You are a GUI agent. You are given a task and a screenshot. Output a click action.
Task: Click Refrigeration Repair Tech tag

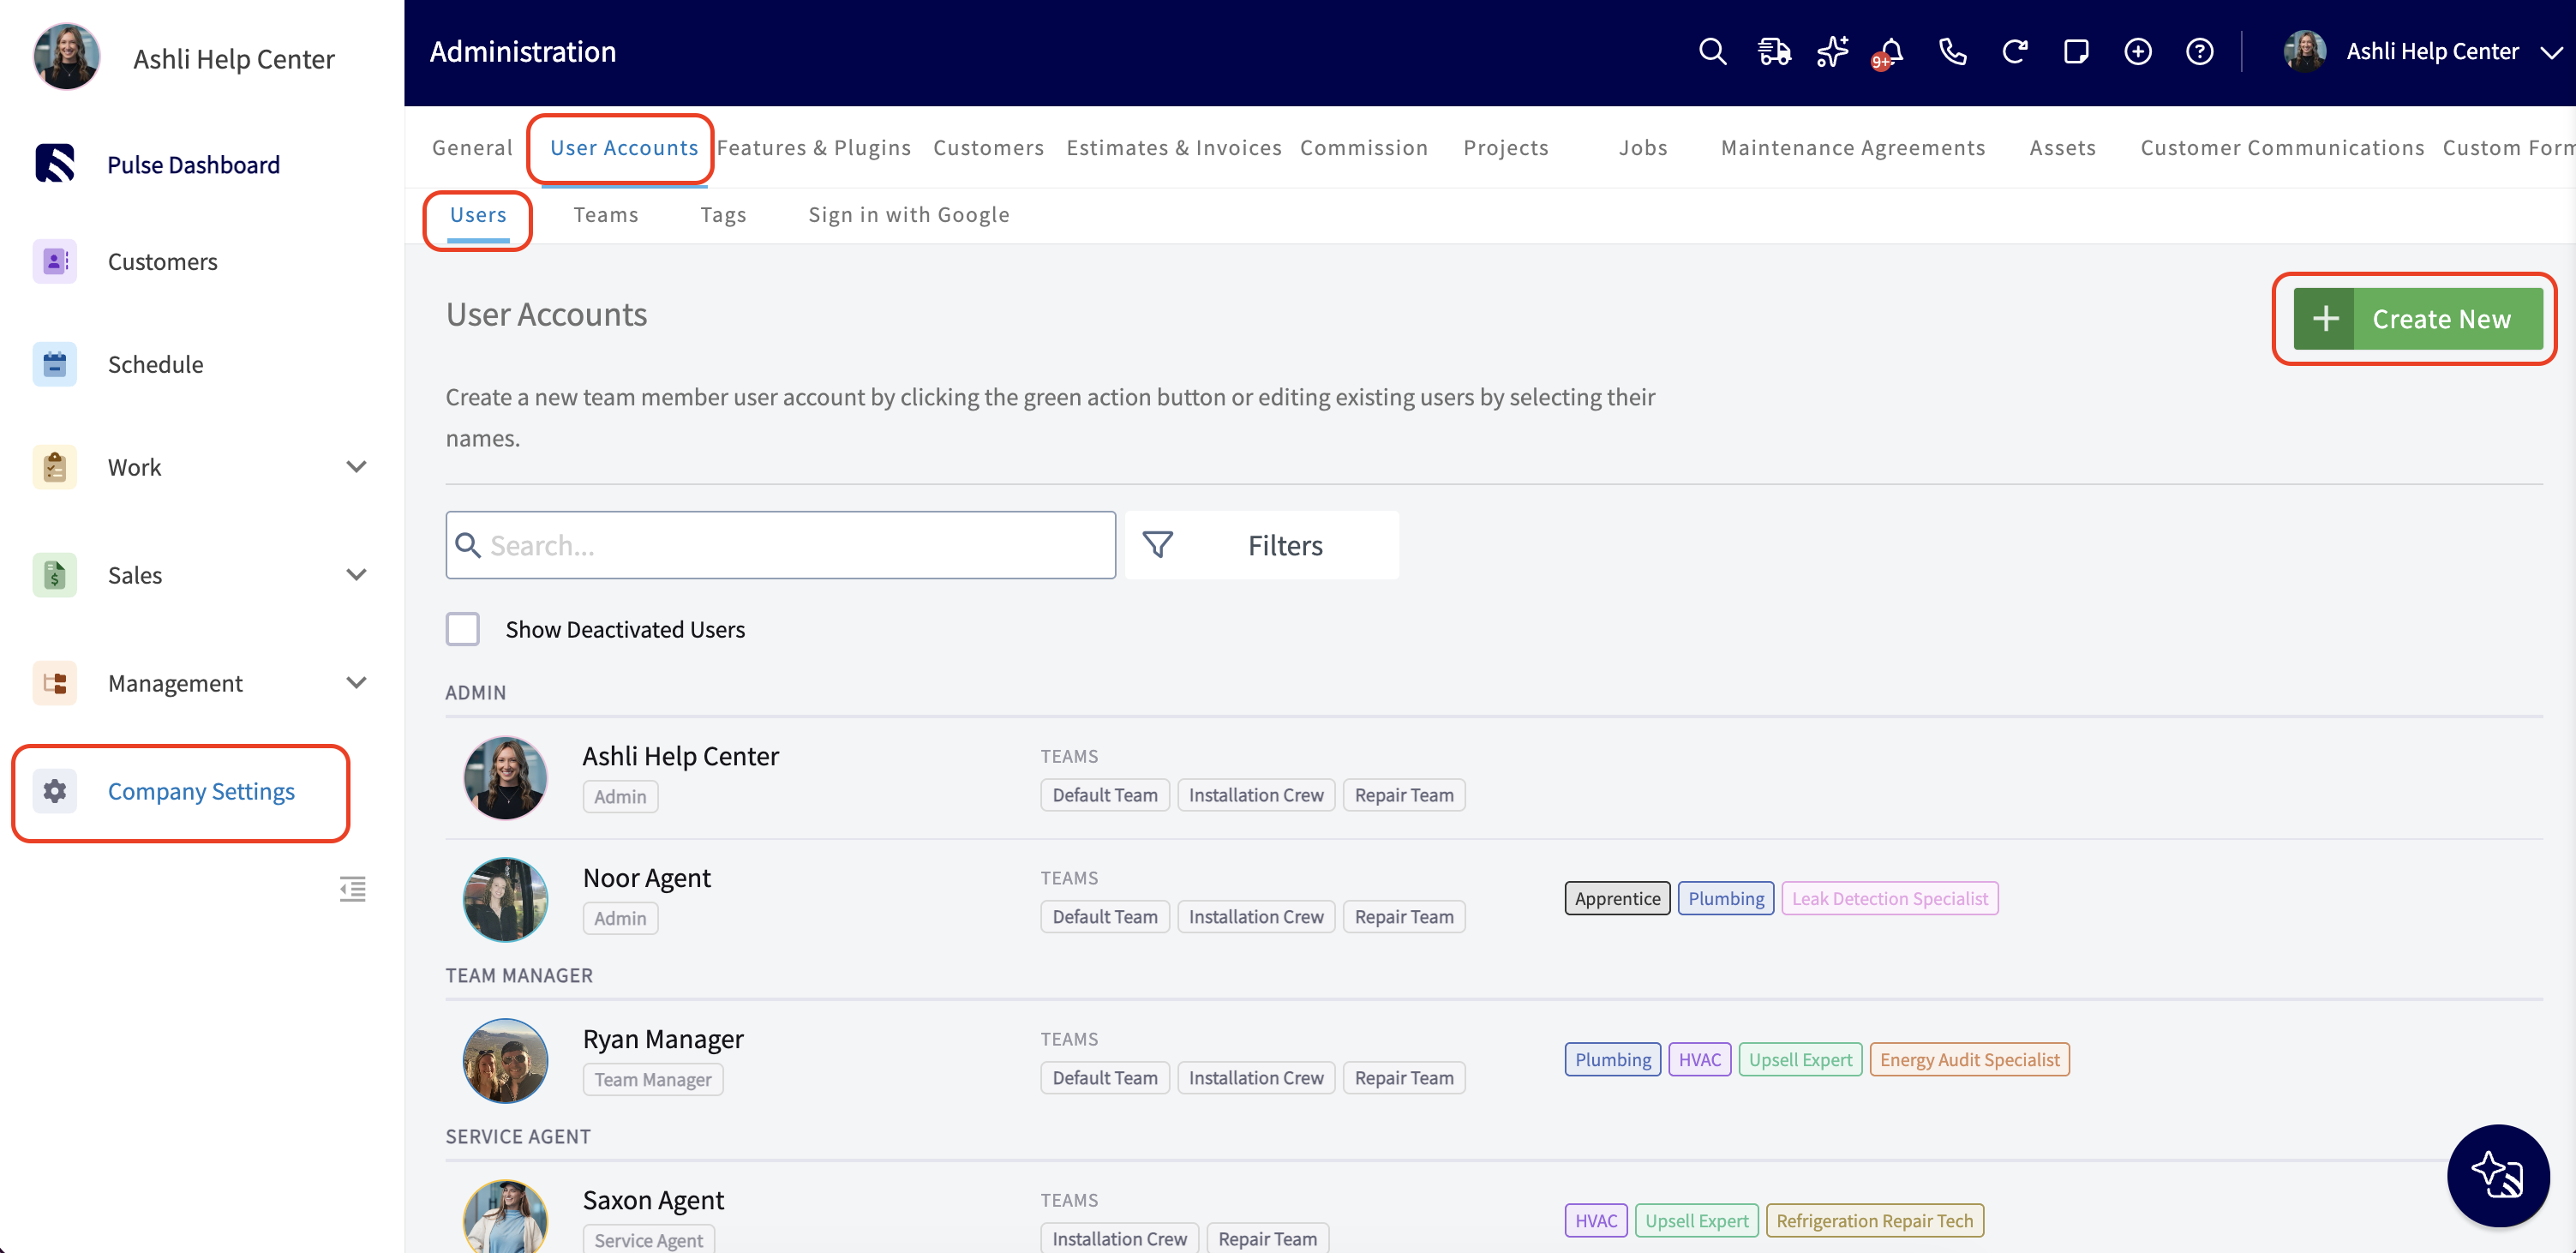(x=1874, y=1220)
